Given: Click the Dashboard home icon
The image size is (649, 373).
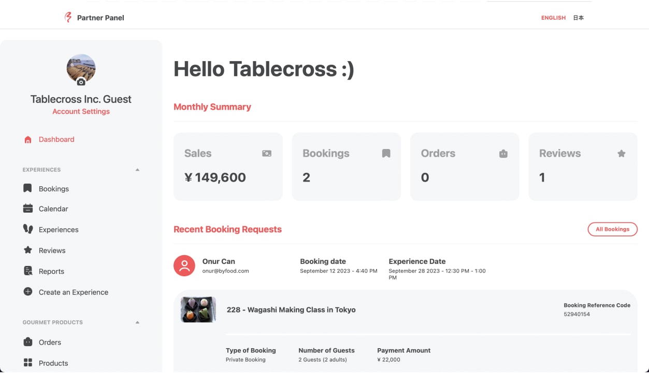Looking at the screenshot, I should point(28,140).
